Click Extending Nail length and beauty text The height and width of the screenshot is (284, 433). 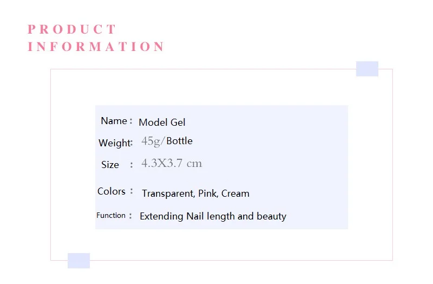pos(213,216)
